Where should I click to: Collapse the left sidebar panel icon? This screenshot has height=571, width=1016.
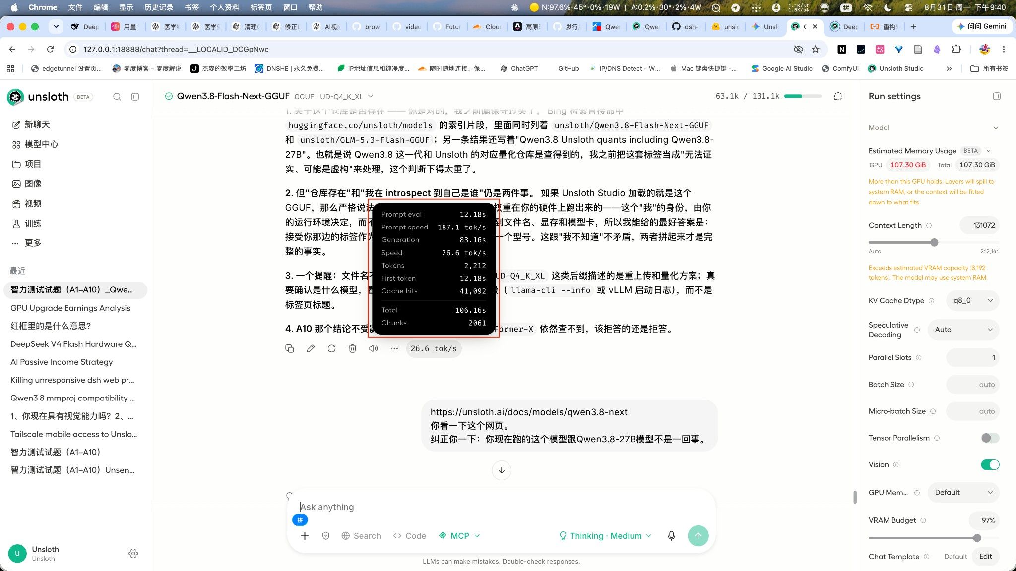coord(135,97)
